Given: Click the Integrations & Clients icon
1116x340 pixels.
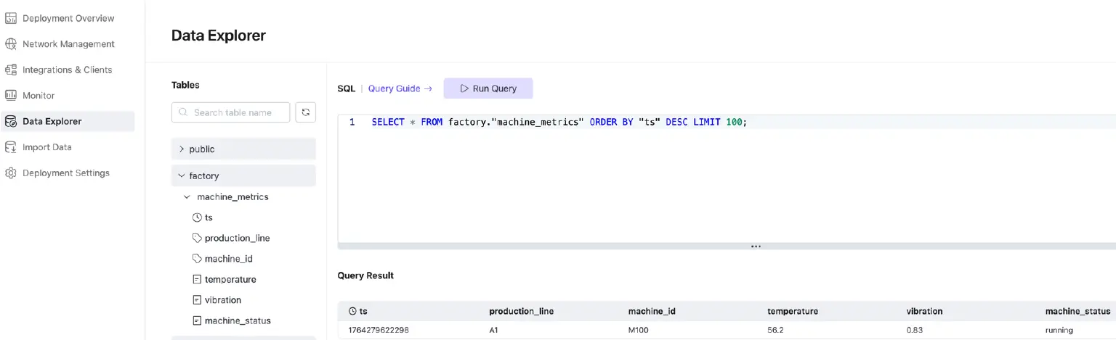Looking at the screenshot, I should (10, 70).
